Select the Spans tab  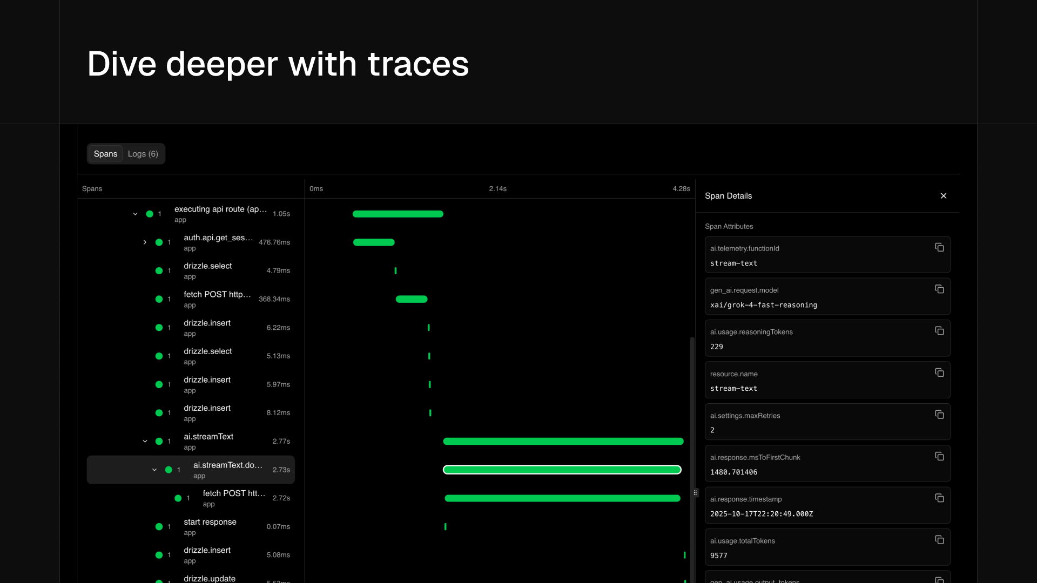(x=105, y=154)
